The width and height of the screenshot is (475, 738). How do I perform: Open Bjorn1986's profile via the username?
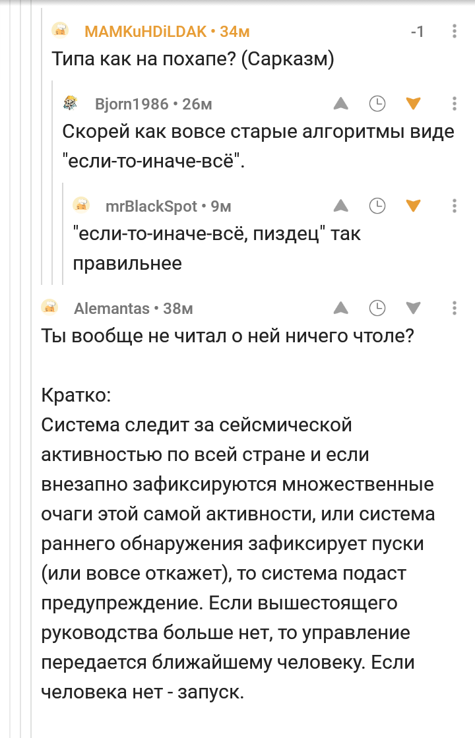(x=131, y=104)
